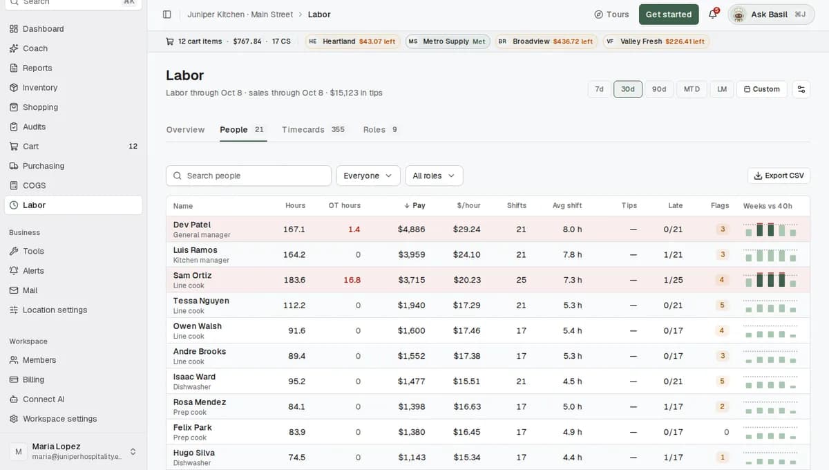Switch to Timecards tab
829x470 pixels.
pos(313,130)
